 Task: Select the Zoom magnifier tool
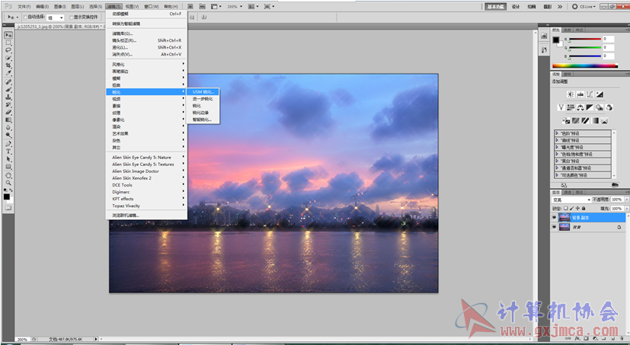pyautogui.click(x=8, y=182)
